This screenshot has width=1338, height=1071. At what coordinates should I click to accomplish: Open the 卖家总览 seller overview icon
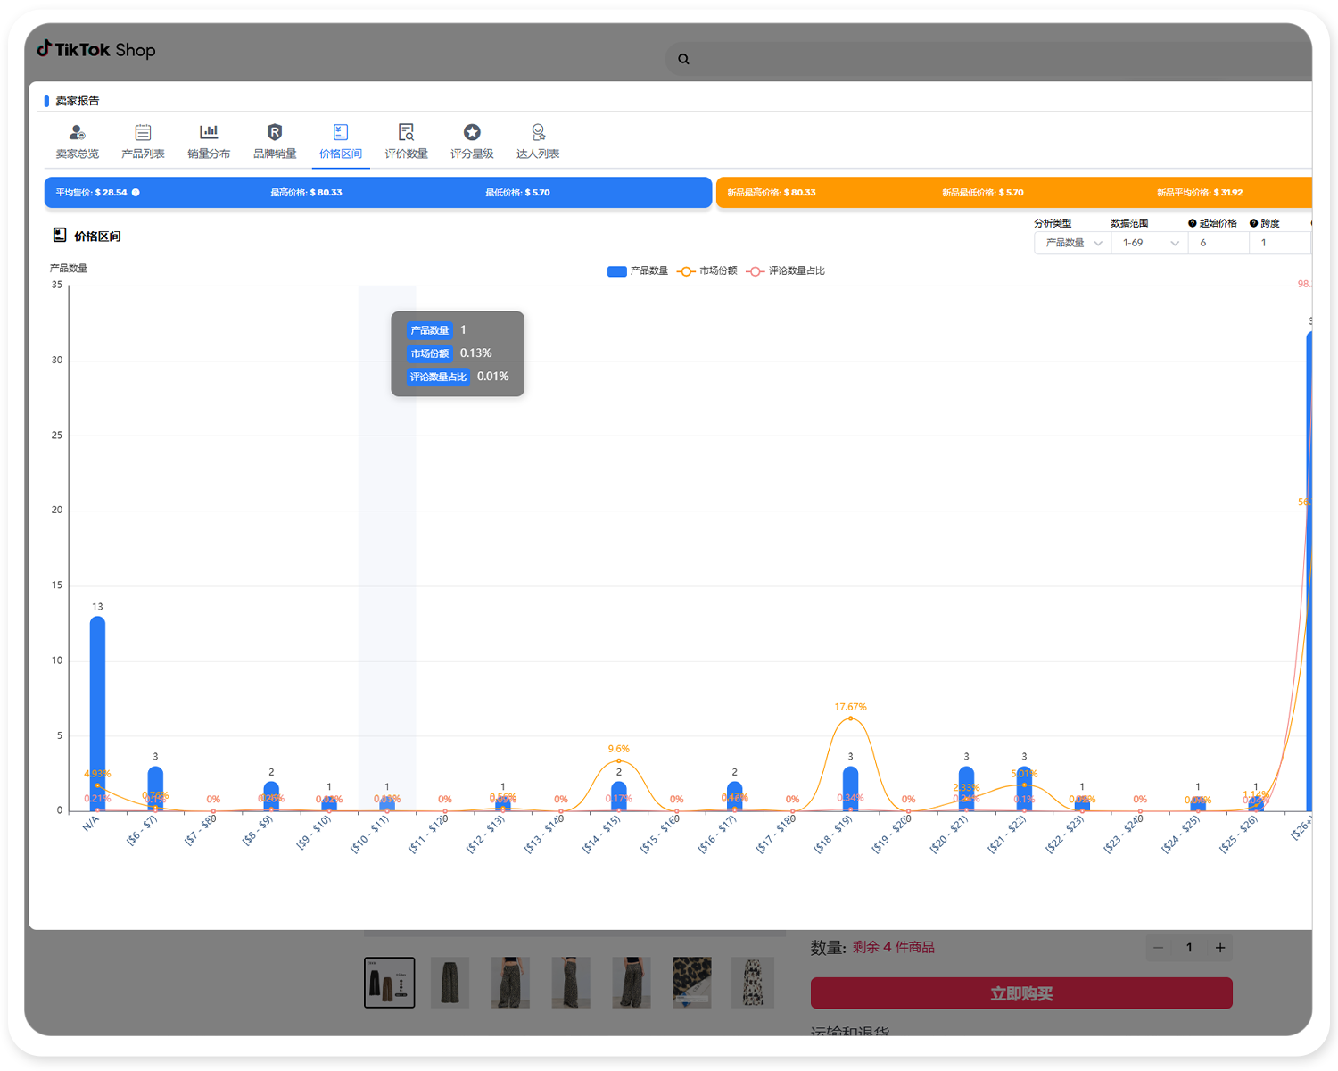pyautogui.click(x=78, y=133)
